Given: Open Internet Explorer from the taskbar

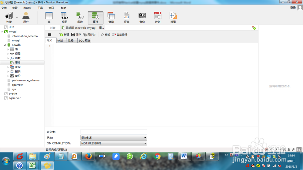Looking at the screenshot, I should tap(144, 156).
